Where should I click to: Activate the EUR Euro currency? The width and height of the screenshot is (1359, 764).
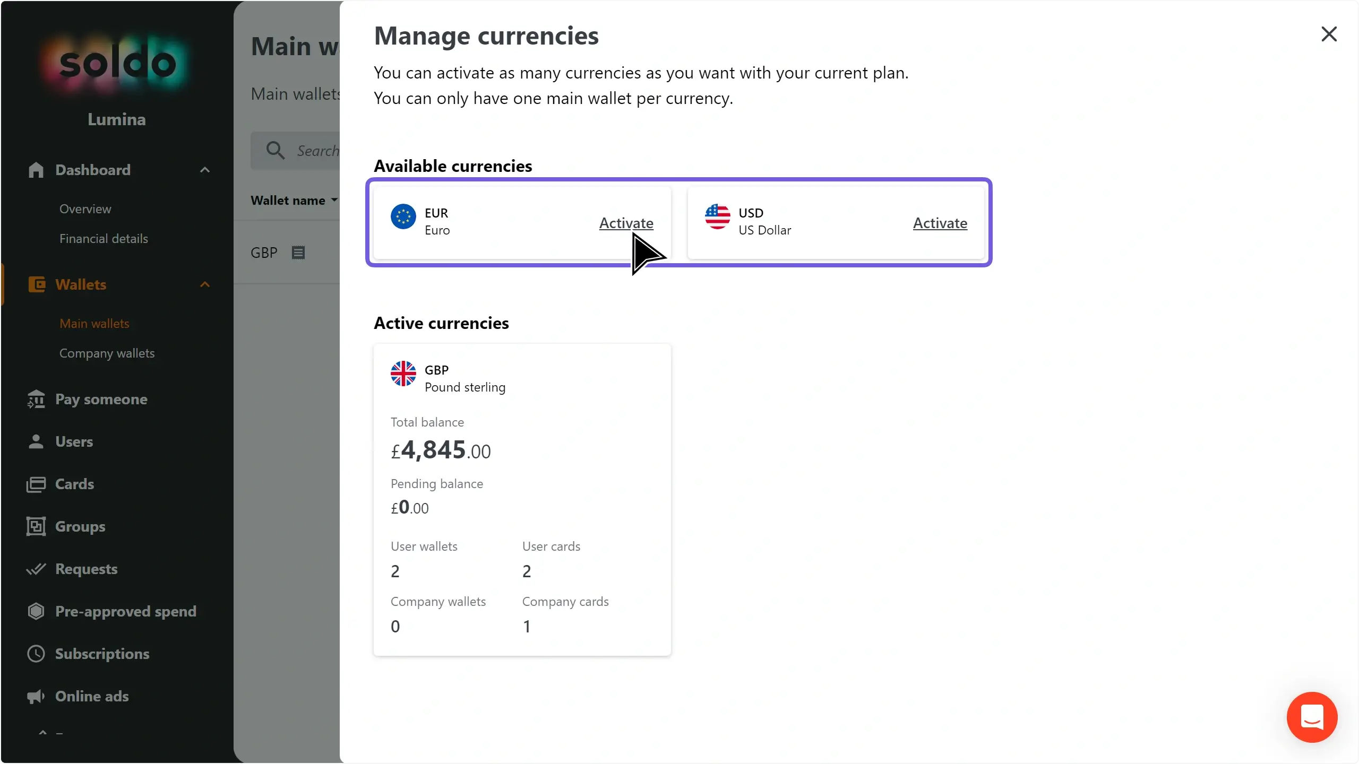[x=626, y=223]
